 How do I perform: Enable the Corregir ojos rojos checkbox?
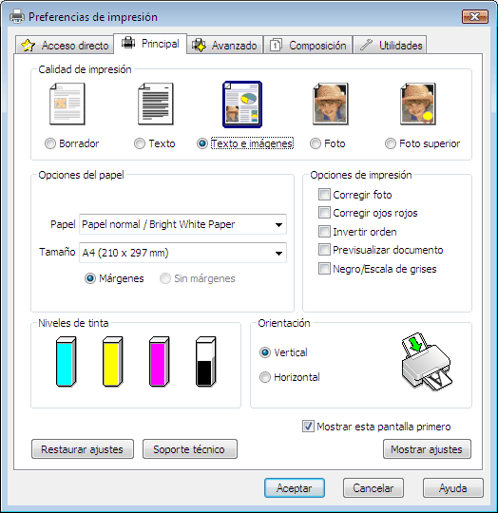[324, 213]
